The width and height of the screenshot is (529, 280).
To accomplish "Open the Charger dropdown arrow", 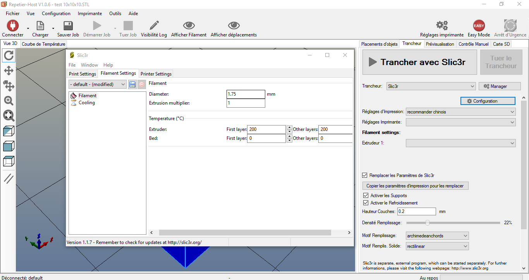I will click(x=53, y=28).
